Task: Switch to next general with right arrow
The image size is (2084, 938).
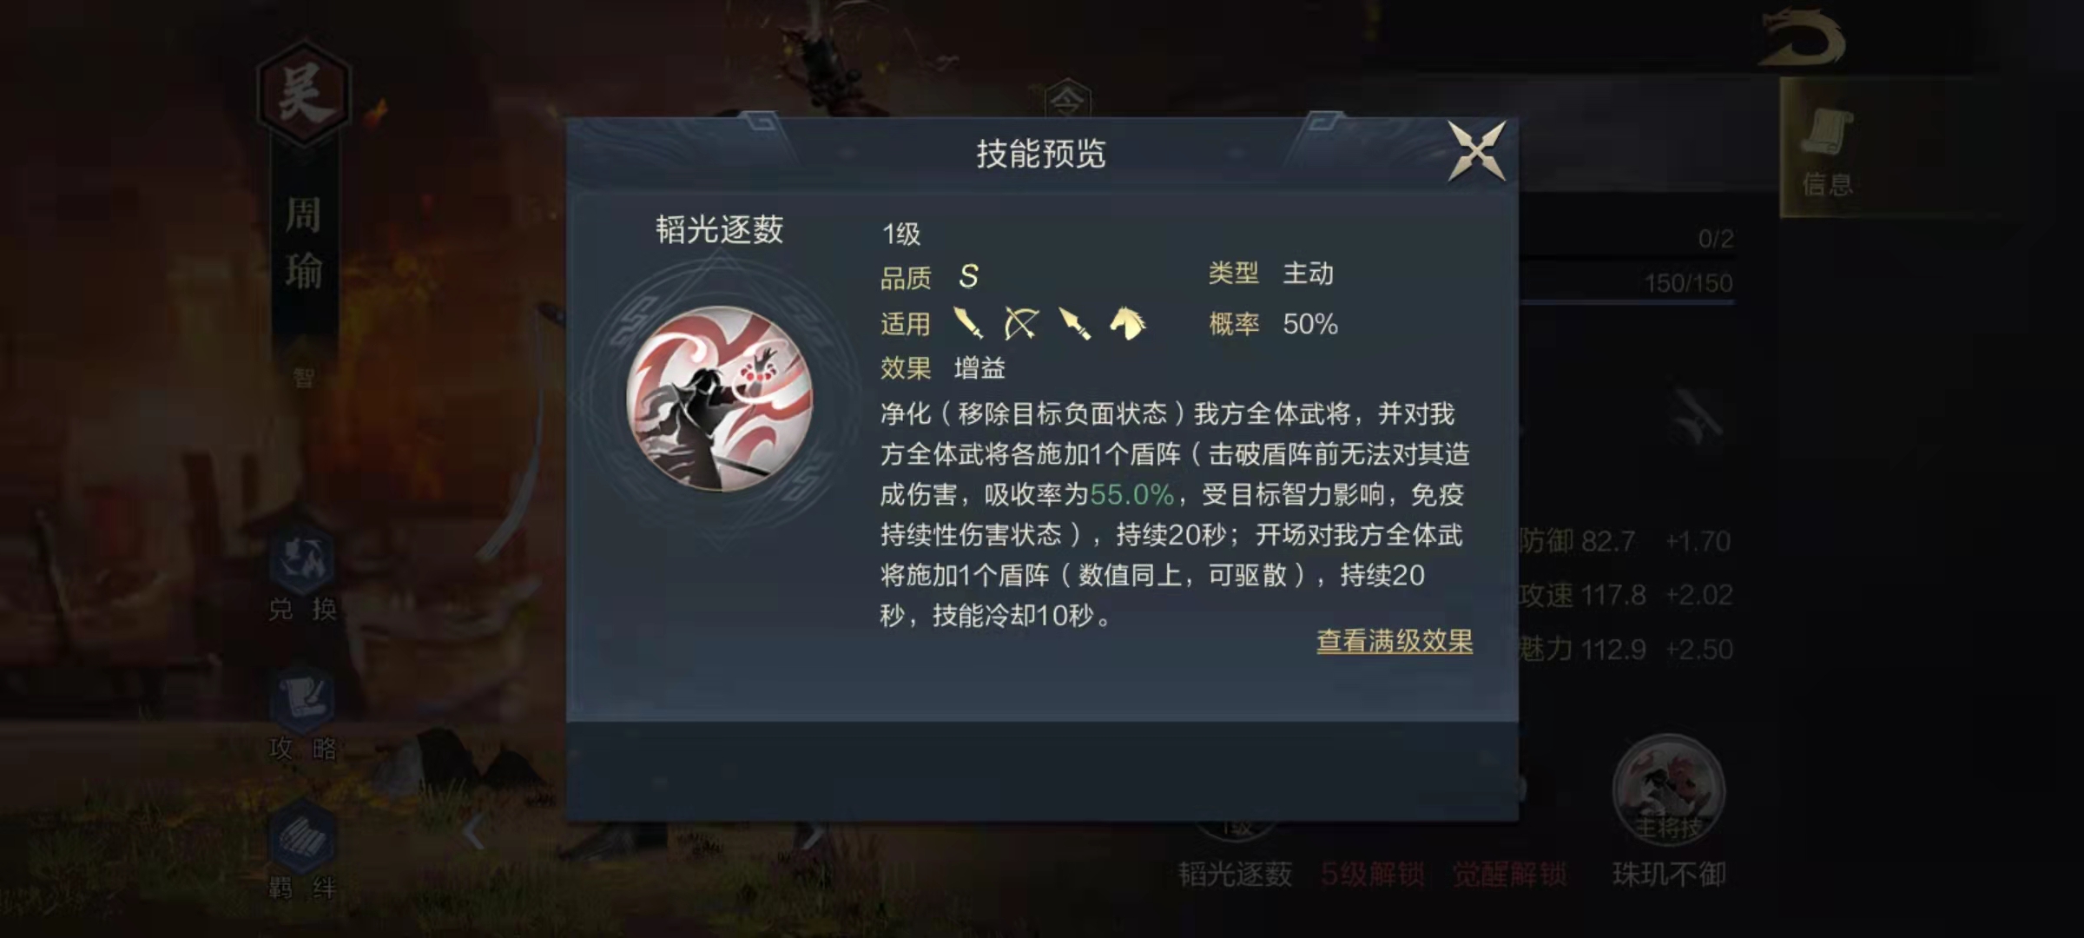Action: [813, 834]
